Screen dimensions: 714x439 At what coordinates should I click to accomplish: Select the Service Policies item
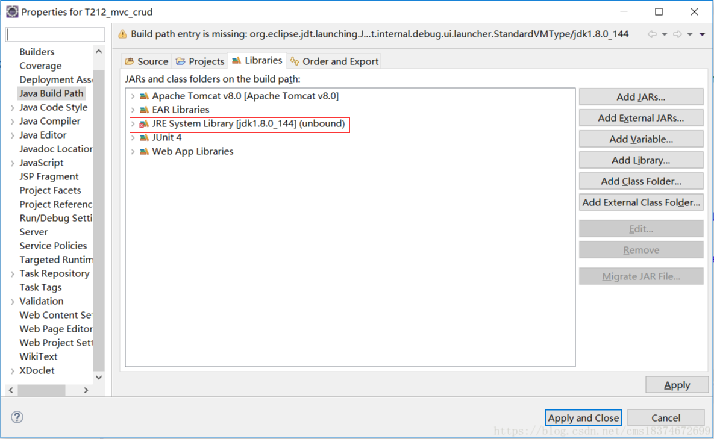coord(53,246)
